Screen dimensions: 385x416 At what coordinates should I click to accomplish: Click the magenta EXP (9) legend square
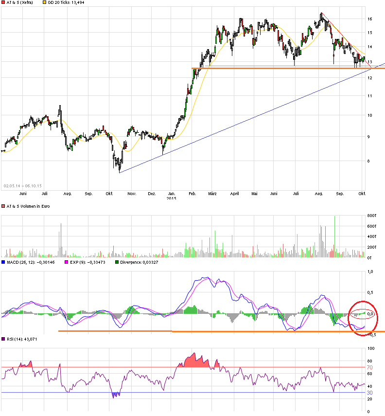point(67,262)
